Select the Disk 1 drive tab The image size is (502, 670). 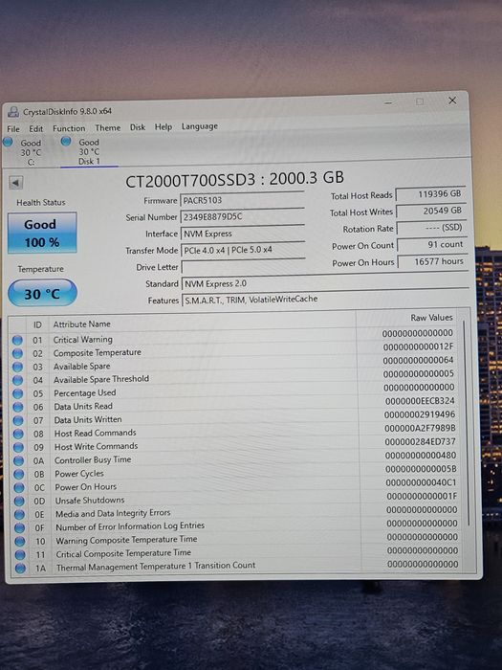(x=89, y=151)
